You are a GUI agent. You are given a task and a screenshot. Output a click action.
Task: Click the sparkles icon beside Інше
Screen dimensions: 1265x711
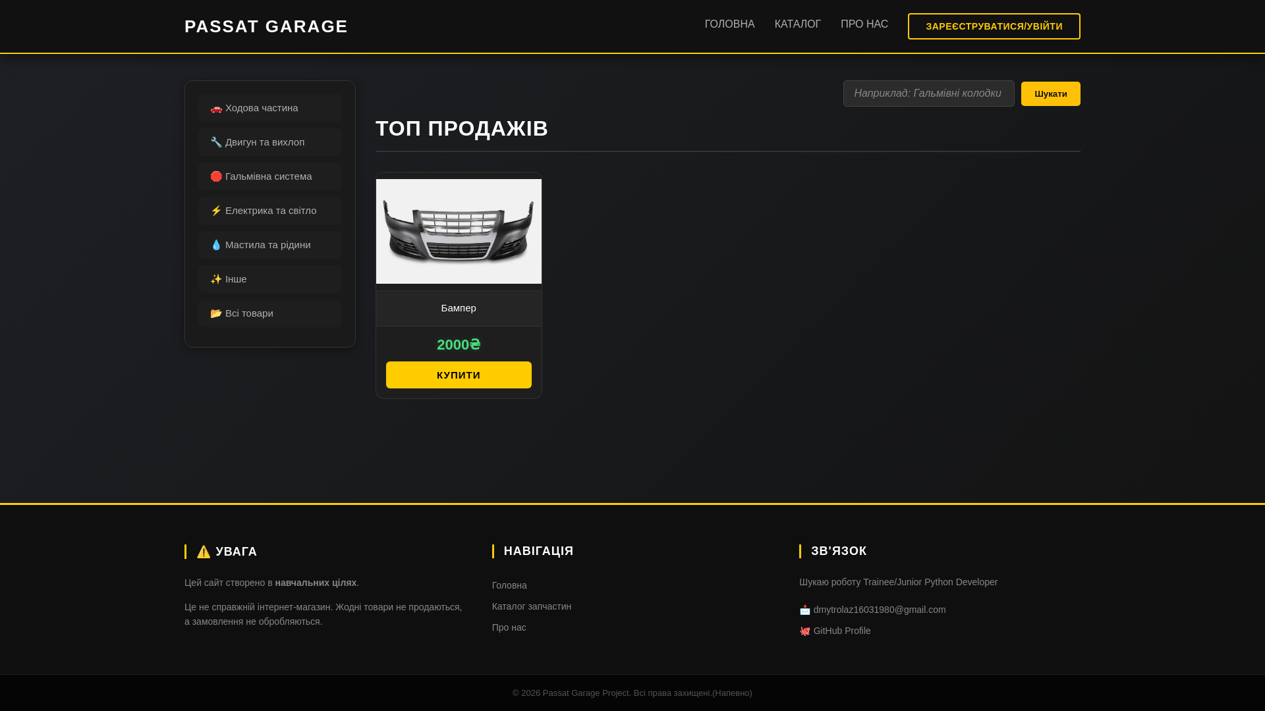coord(216,279)
